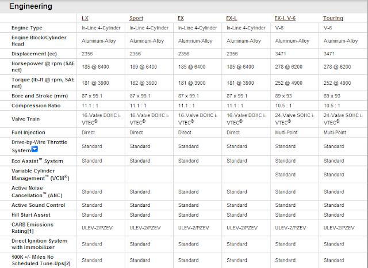Click the Engine Block/Cylinder Head row label
The width and height of the screenshot is (368, 268).
coord(39,41)
